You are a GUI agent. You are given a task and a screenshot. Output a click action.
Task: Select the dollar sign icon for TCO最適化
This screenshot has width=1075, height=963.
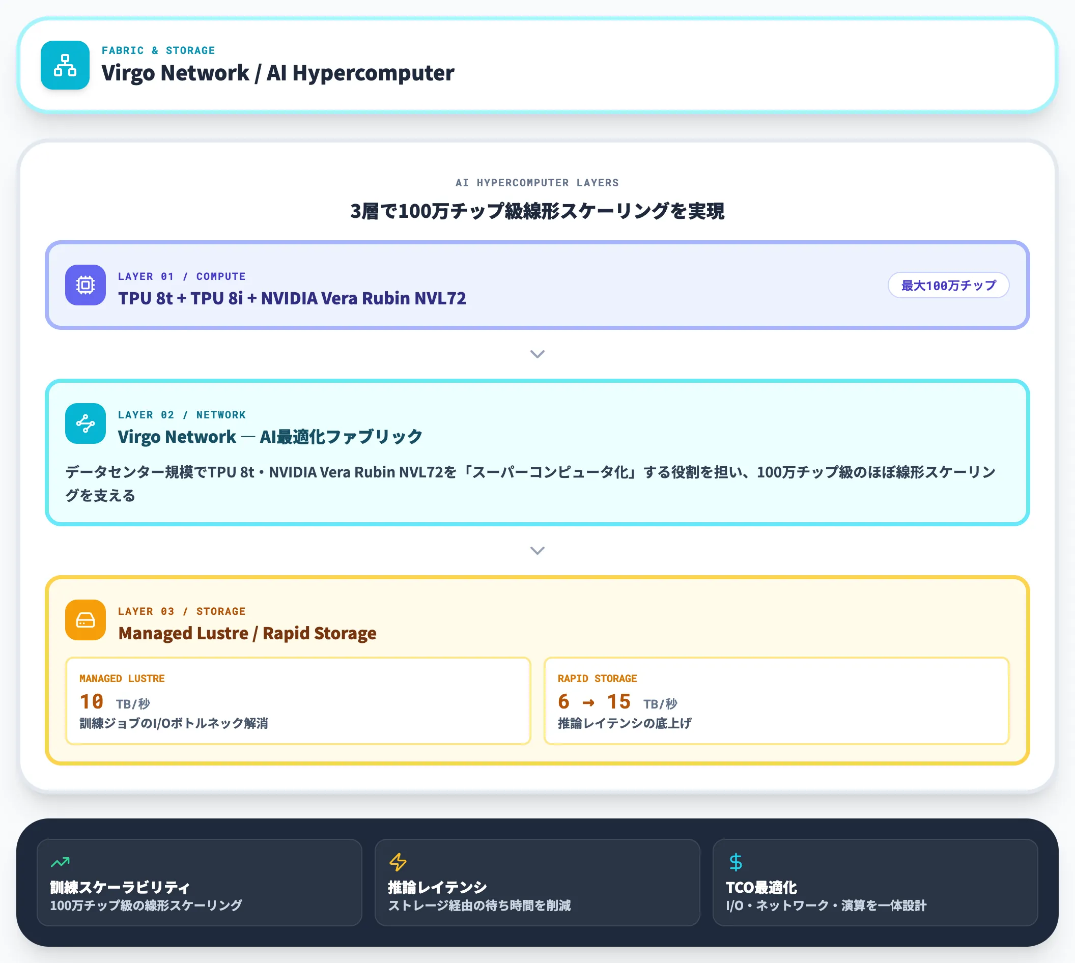[x=736, y=862]
